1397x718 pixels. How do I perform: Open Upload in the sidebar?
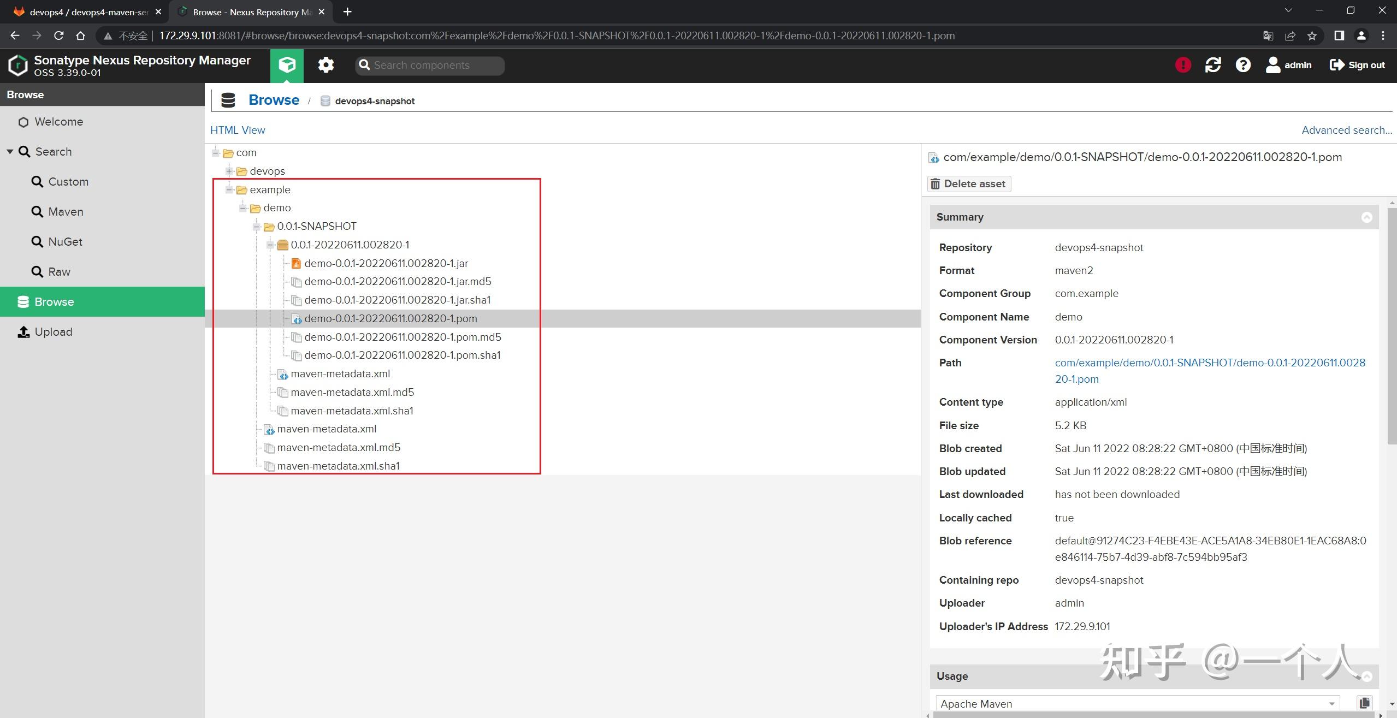pos(53,332)
